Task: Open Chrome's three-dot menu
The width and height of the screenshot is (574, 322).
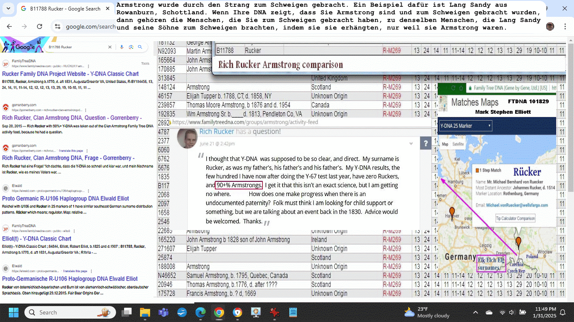Action: [564, 26]
